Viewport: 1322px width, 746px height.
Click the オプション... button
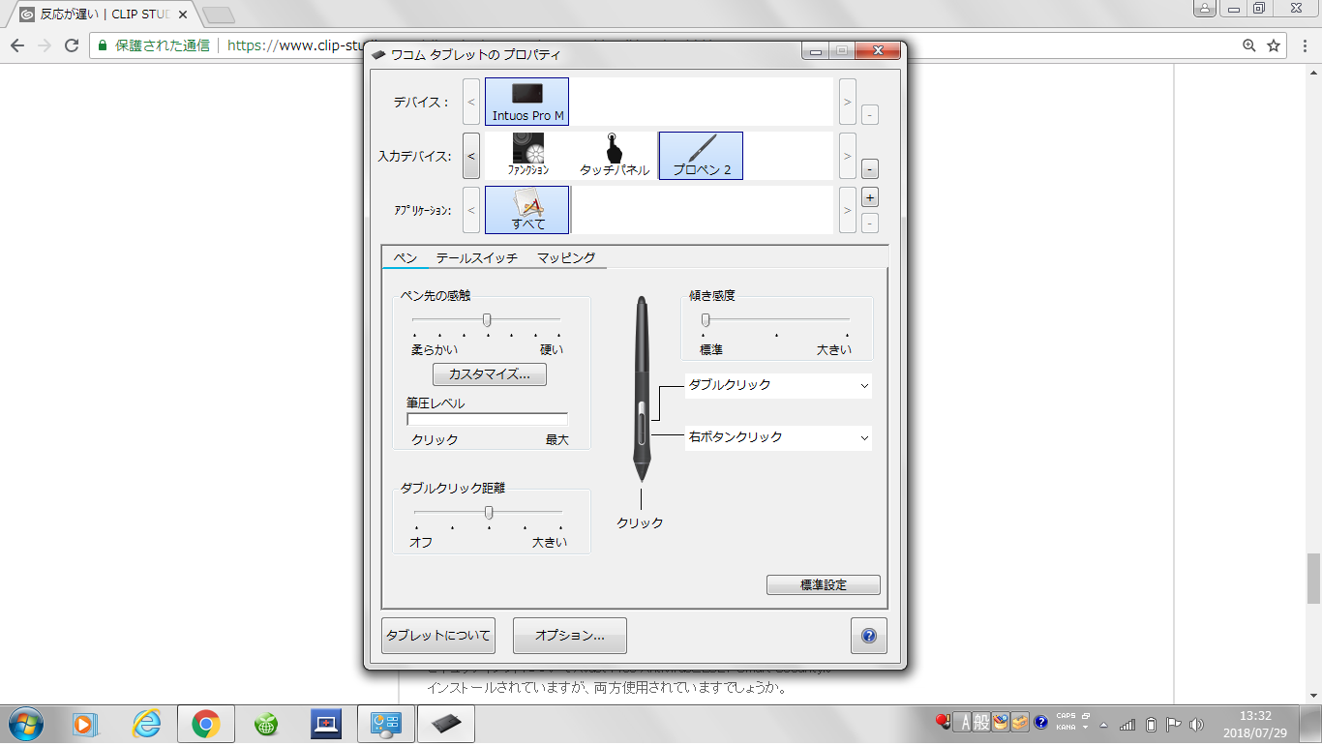(570, 636)
